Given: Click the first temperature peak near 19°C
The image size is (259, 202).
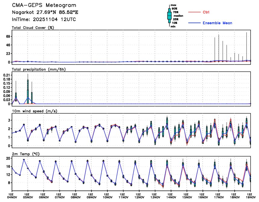Looking at the screenshot, I should coord(24,159).
